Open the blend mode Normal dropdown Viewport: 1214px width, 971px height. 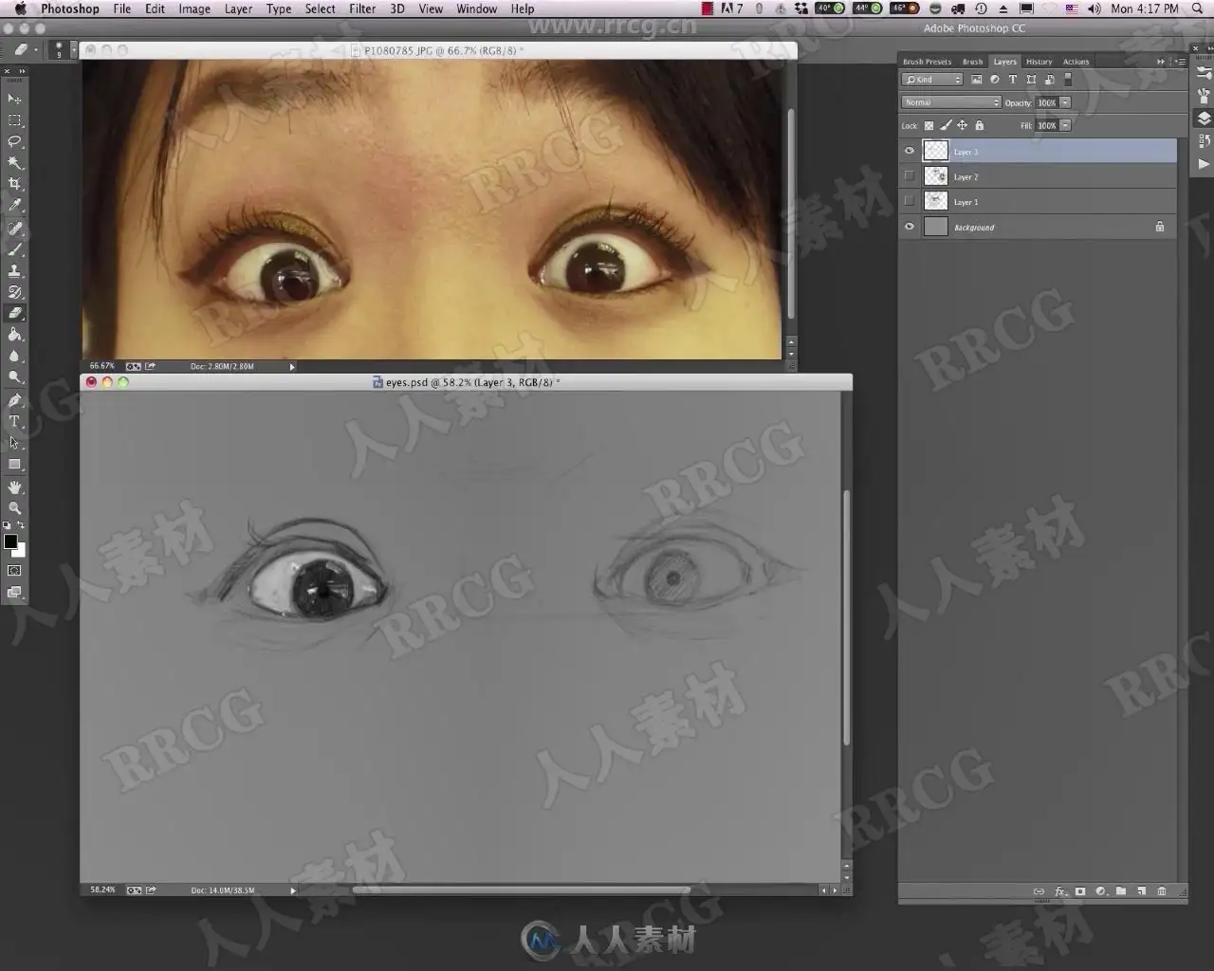950,102
